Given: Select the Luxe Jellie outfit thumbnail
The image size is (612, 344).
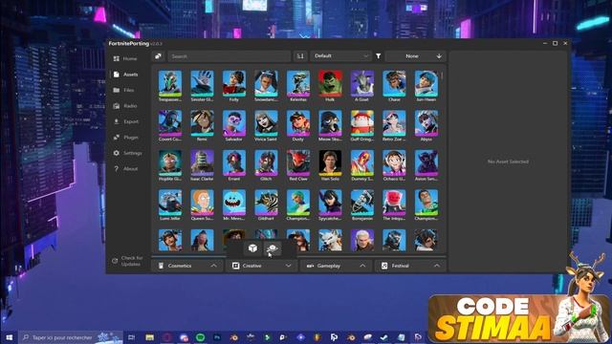Looking at the screenshot, I should (x=170, y=203).
